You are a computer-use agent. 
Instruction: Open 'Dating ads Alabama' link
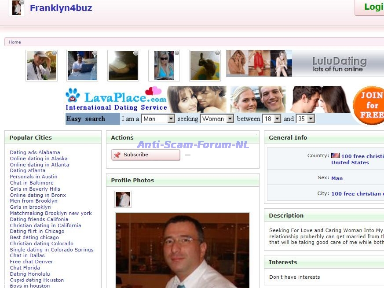coord(35,152)
